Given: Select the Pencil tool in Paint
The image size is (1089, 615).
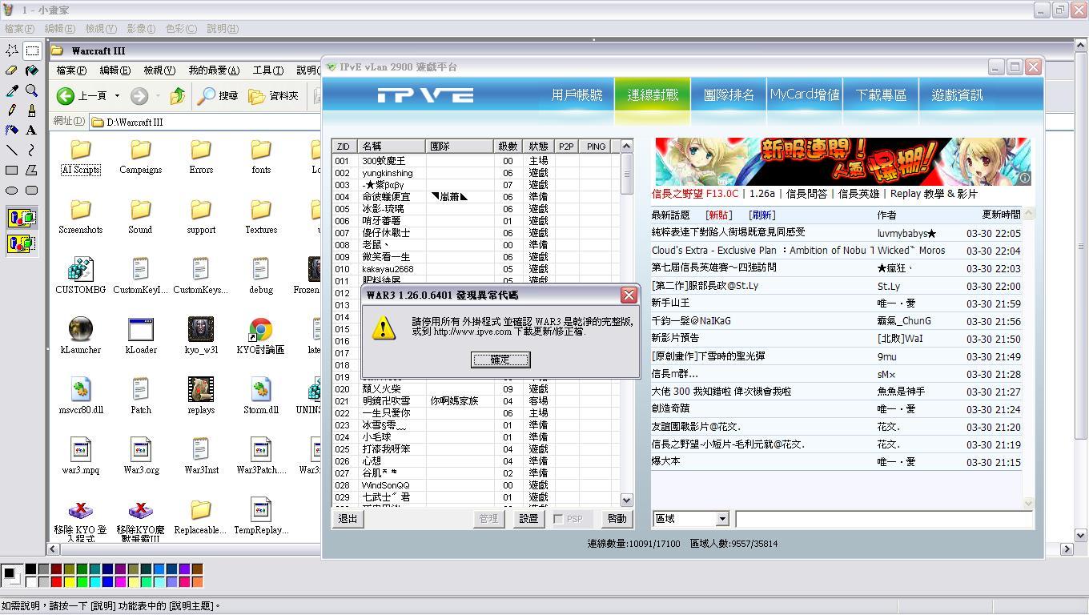Looking at the screenshot, I should (x=12, y=111).
